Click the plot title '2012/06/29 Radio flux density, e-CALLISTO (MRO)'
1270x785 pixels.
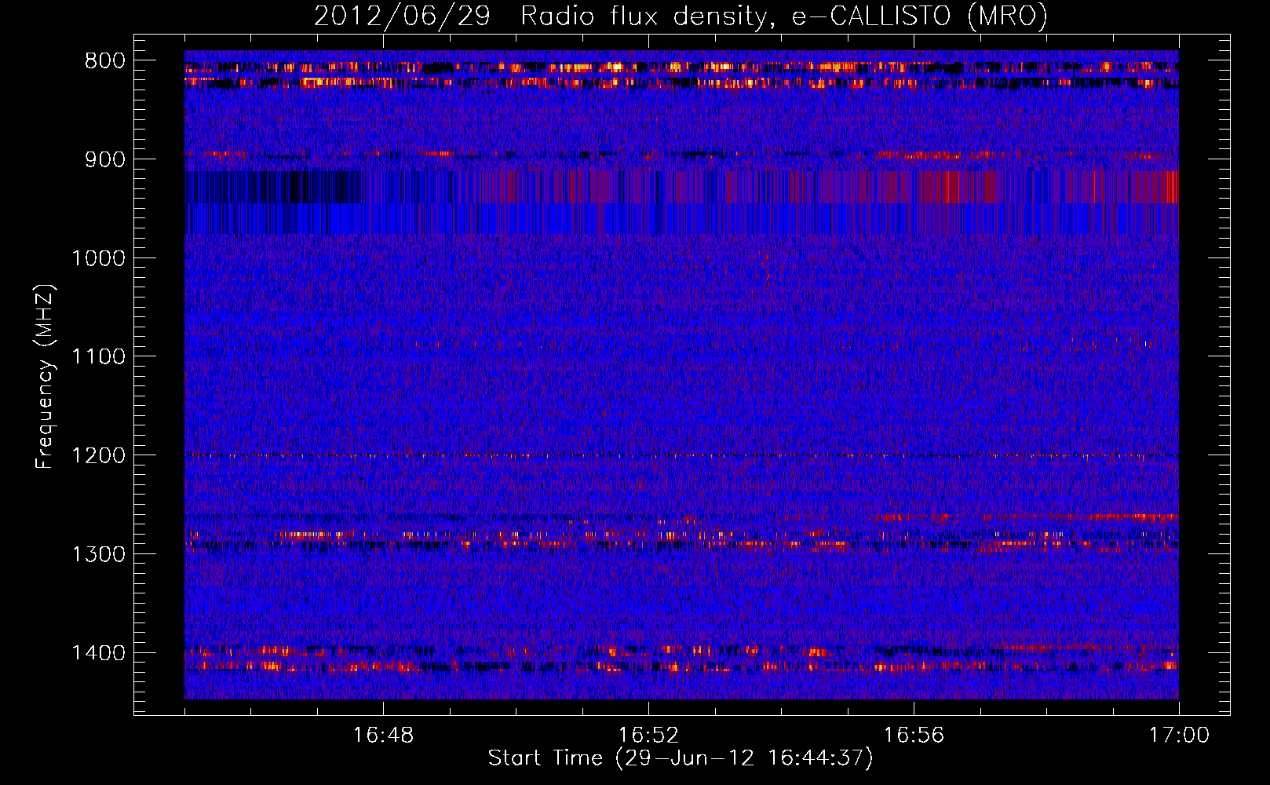tap(681, 16)
